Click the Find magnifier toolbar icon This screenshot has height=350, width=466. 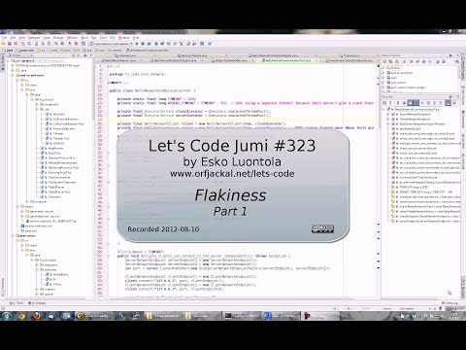click(56, 44)
